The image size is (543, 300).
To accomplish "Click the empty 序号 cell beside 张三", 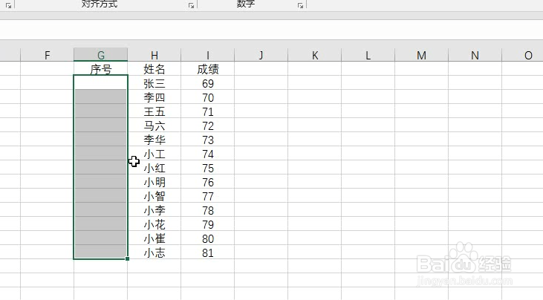I will [x=101, y=82].
